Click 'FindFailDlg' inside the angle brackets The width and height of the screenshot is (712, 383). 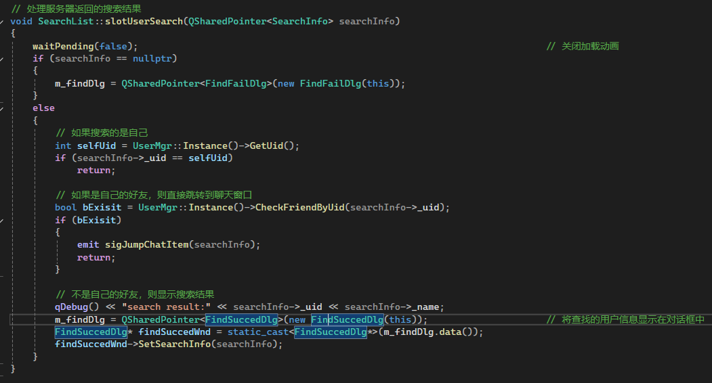[236, 83]
